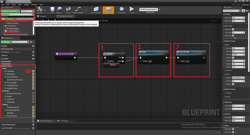250x135 pixels.
Task: Select the Branch node header
Action: [x=114, y=54]
